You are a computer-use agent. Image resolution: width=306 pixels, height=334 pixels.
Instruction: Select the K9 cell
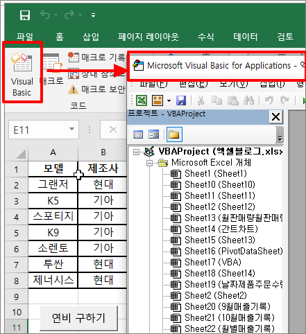pos(53,233)
